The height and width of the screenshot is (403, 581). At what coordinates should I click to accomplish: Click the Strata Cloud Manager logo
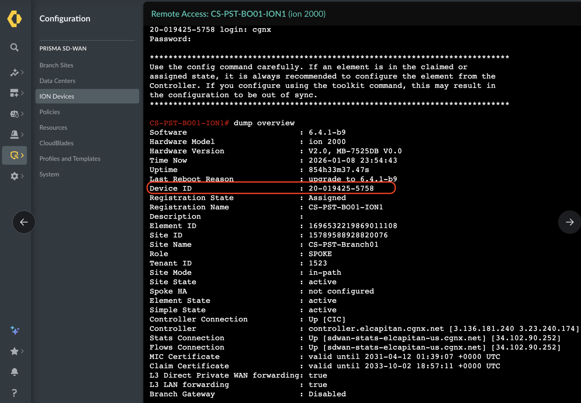[x=14, y=19]
